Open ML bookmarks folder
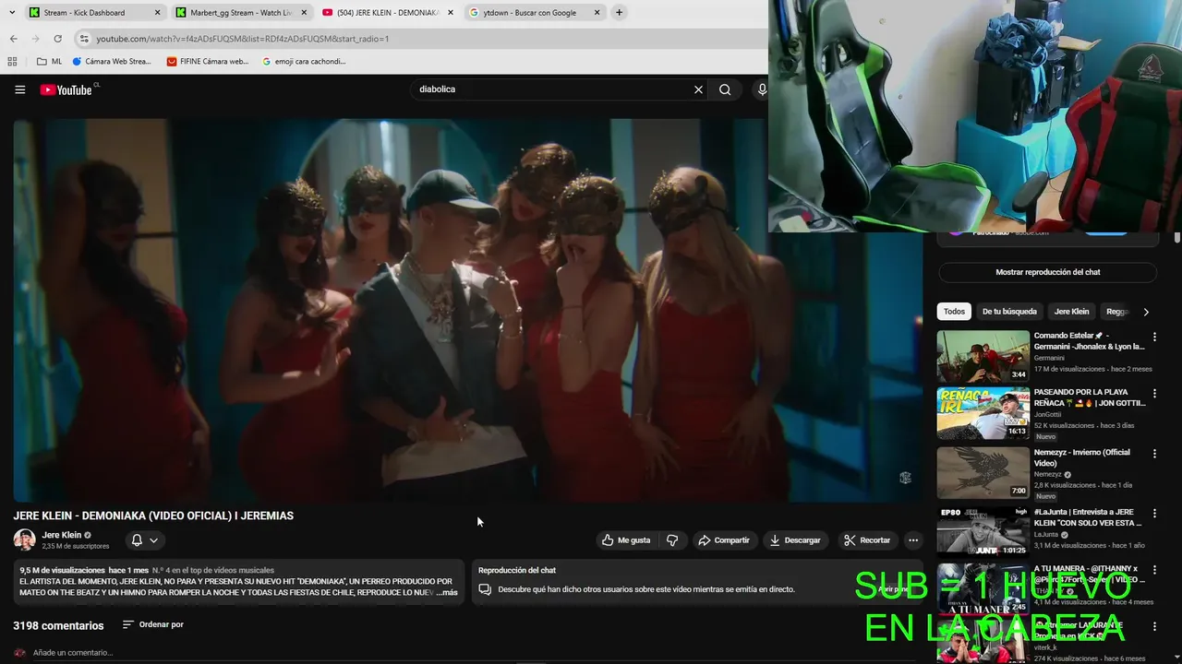Screen dimensions: 1182x664 49,62
